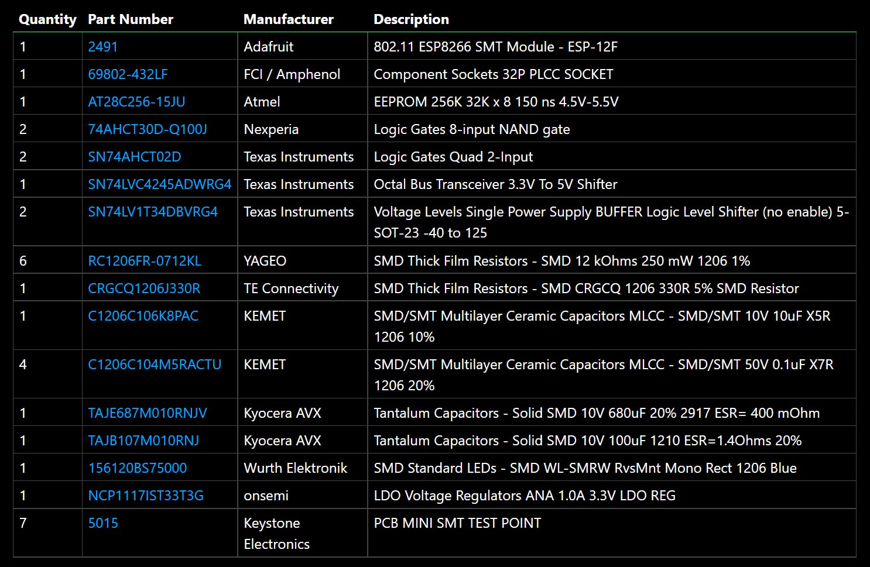
Task: Click the 8-input NAND gate description
Action: [472, 129]
